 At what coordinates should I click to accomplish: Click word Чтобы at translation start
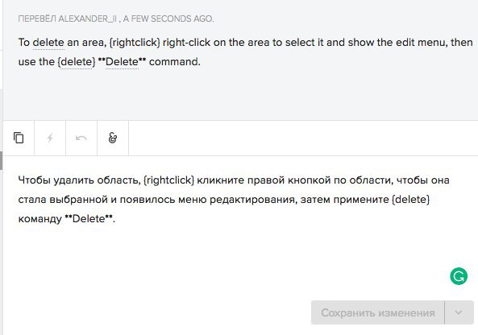tap(34, 180)
